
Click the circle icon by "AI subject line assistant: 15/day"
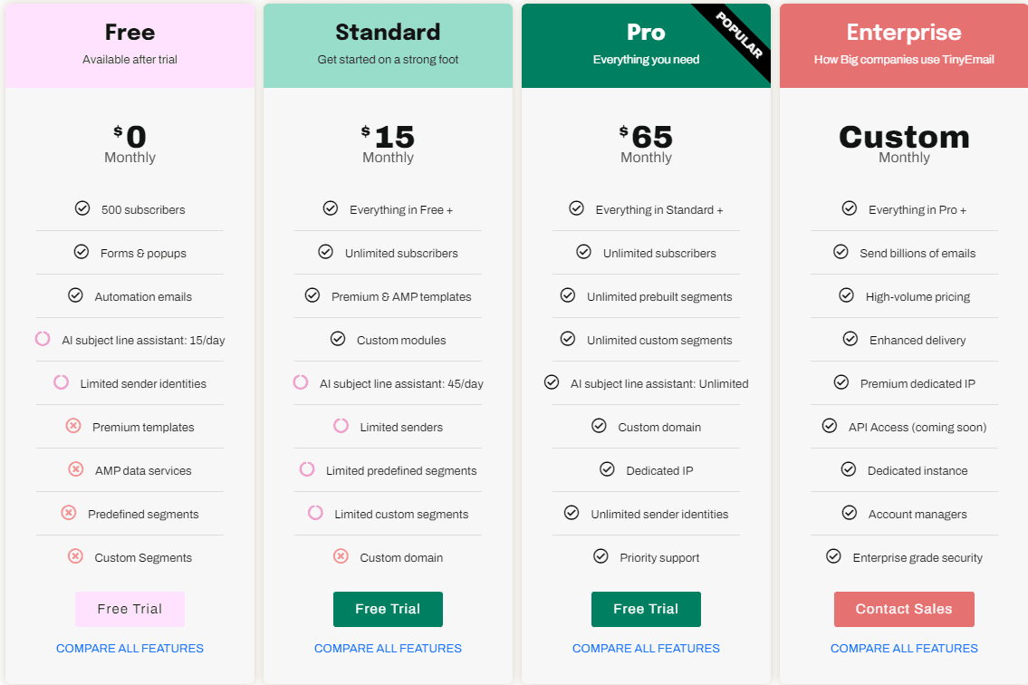click(x=43, y=338)
